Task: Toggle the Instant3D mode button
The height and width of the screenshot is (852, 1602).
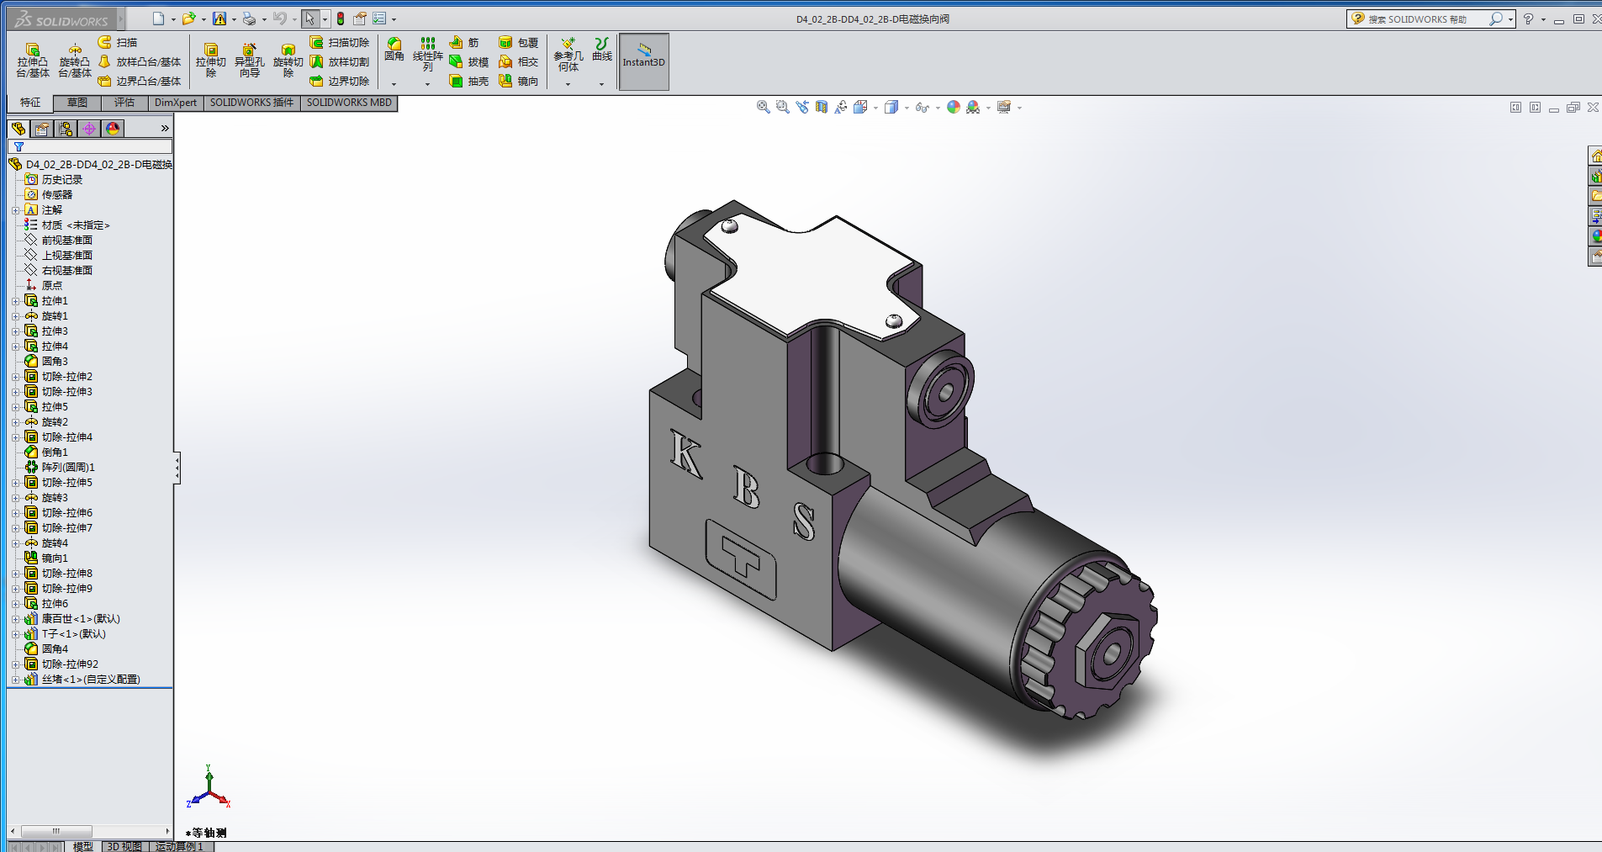Action: pyautogui.click(x=643, y=61)
